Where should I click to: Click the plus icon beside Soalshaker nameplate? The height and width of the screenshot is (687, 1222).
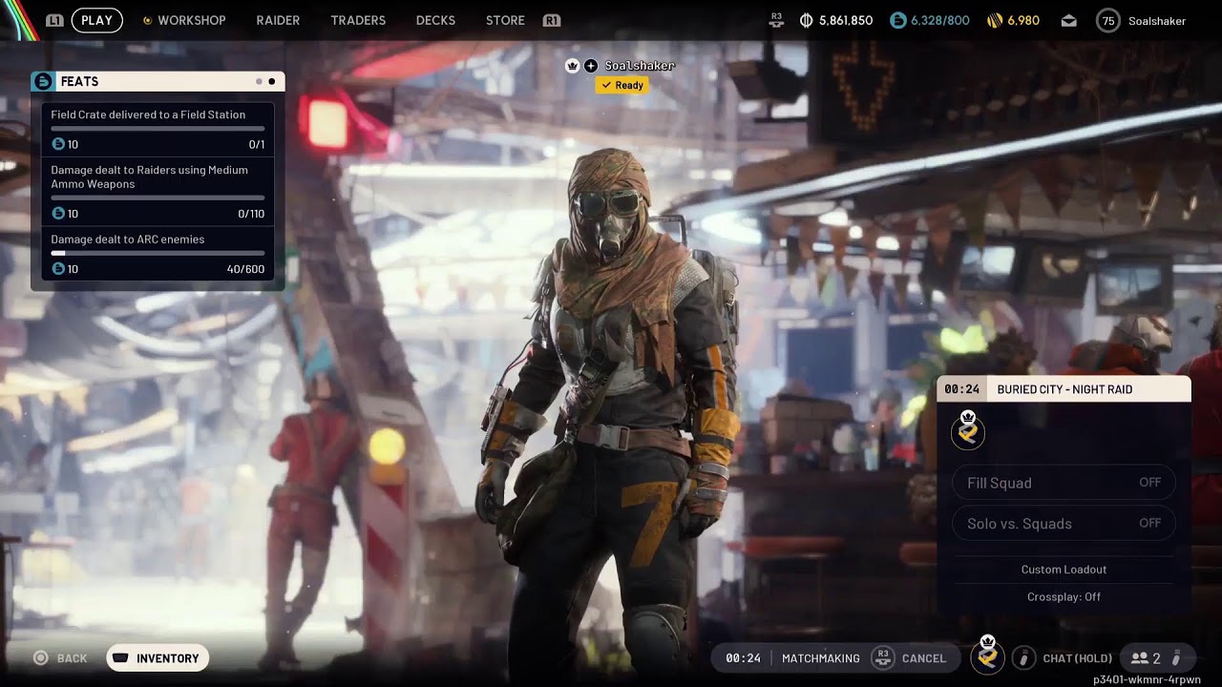pos(591,66)
